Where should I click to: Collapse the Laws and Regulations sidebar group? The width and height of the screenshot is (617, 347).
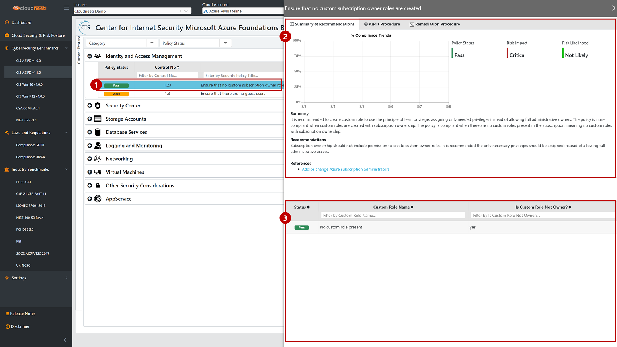point(66,133)
